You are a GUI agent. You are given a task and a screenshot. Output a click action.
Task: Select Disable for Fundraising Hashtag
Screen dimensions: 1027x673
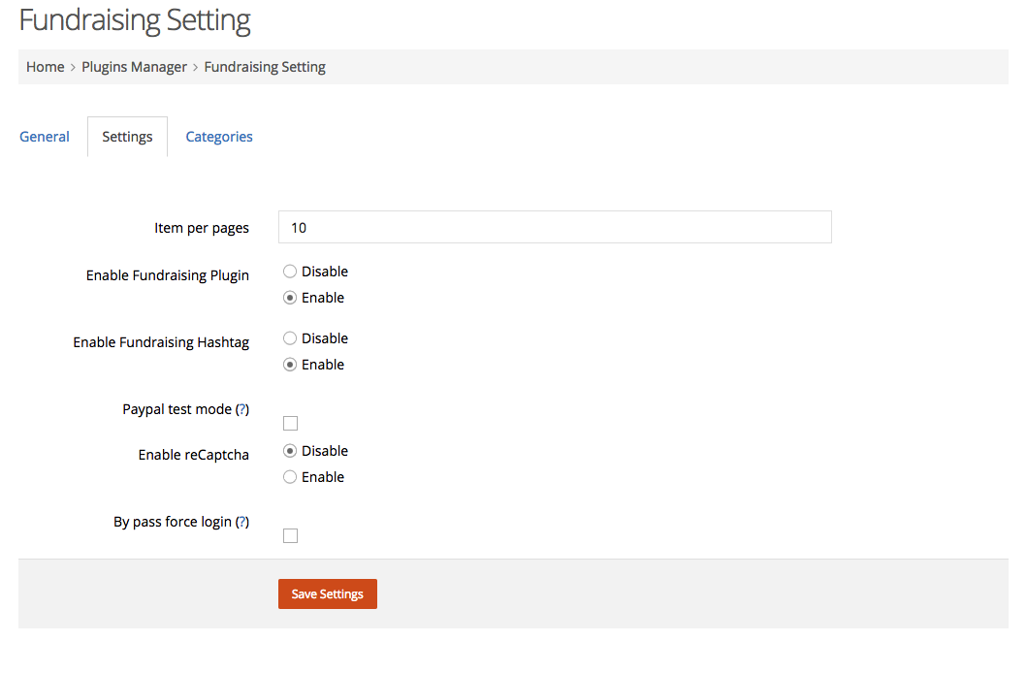click(x=290, y=338)
